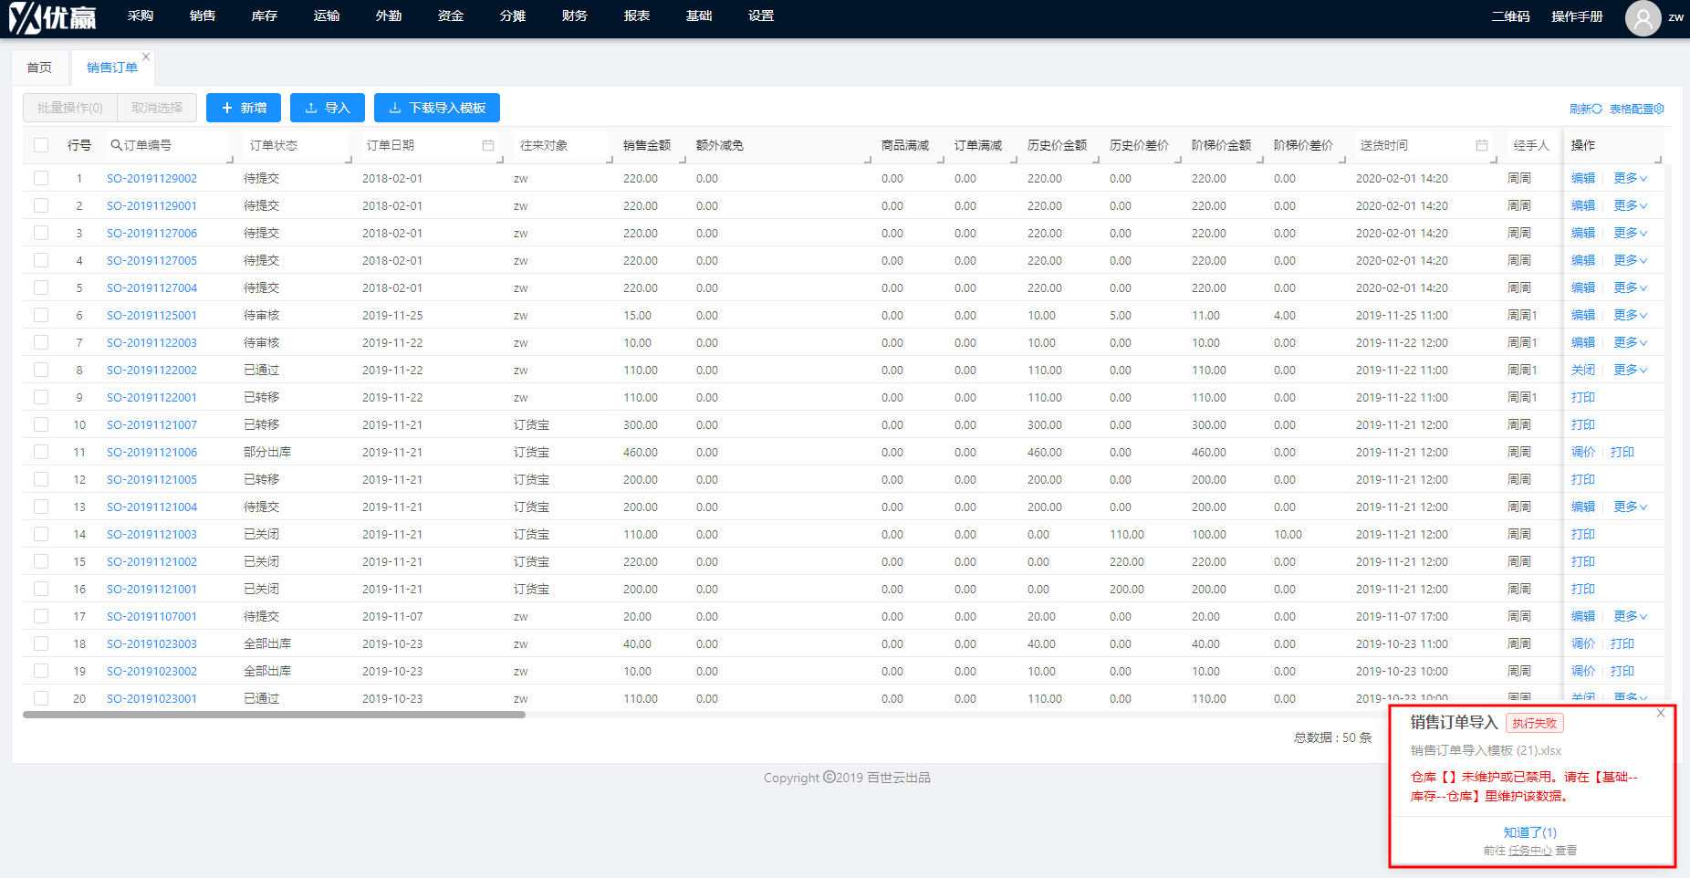The height and width of the screenshot is (878, 1690).
Task: Click the 订单编号 search field
Action: (x=167, y=145)
